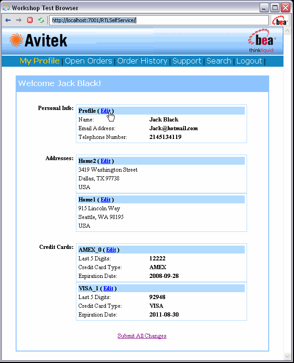Viewport: 294px width, 363px height.
Task: Click the forward arrow in browser toolbar
Action: click(x=19, y=20)
